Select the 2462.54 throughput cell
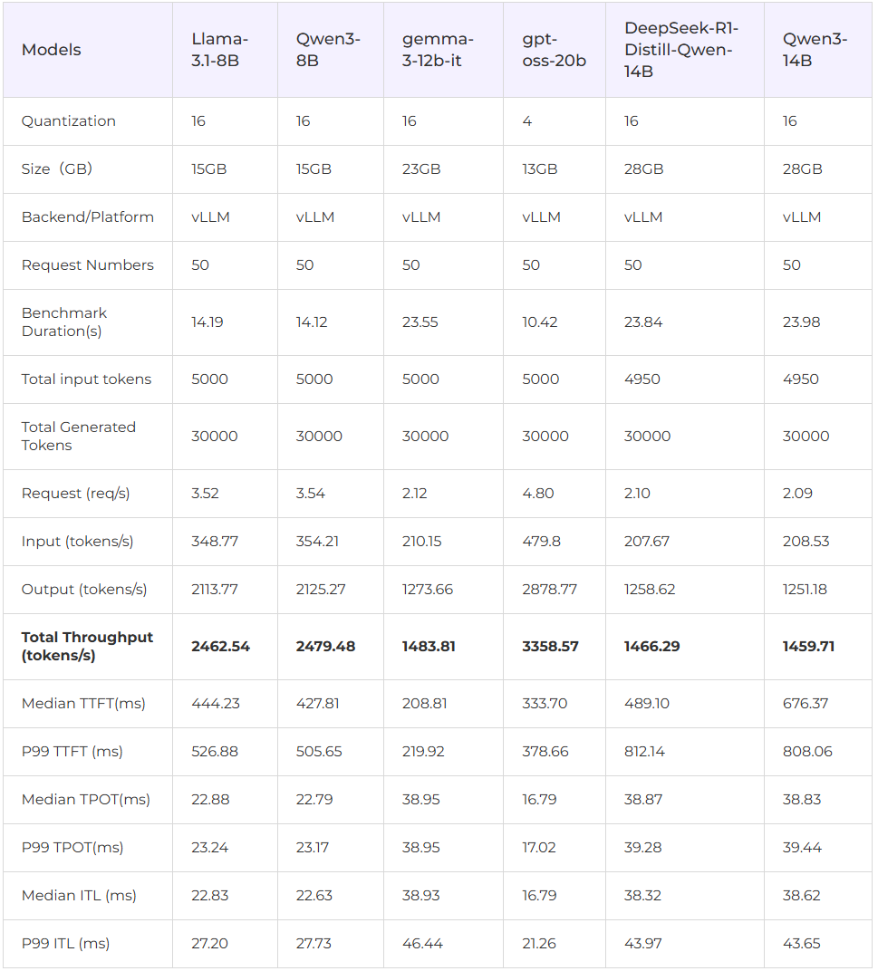This screenshot has height=971, width=878. pos(220,646)
